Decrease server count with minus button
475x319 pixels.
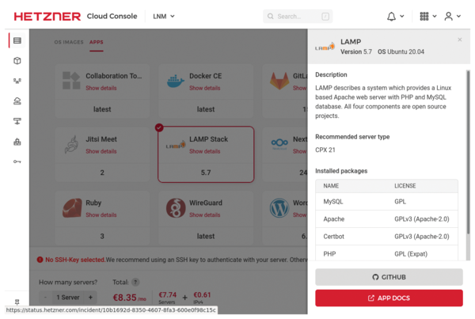click(45, 298)
